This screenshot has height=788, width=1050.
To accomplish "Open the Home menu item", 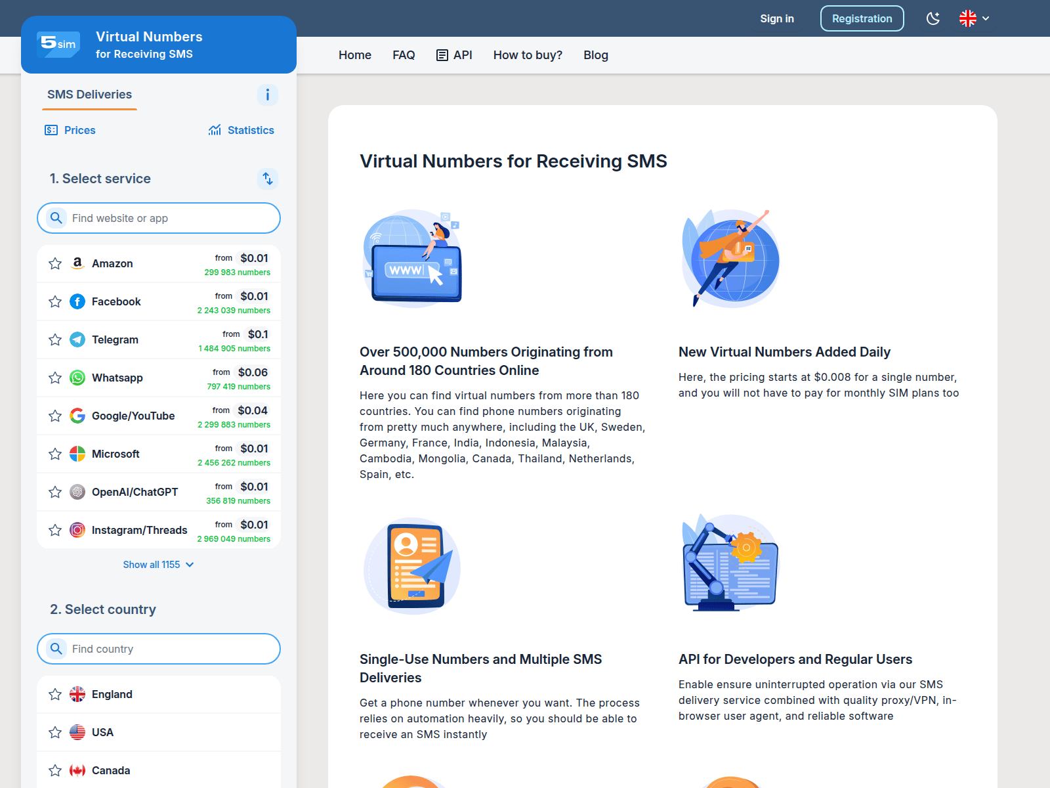I will (355, 55).
